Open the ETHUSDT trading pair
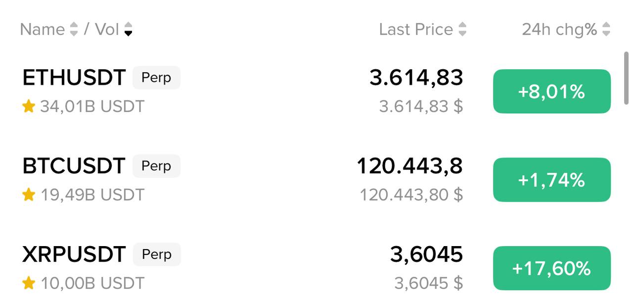 coord(74,78)
